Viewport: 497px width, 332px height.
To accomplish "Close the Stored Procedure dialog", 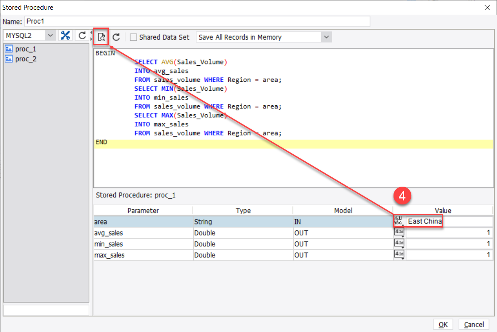I will point(487,7).
